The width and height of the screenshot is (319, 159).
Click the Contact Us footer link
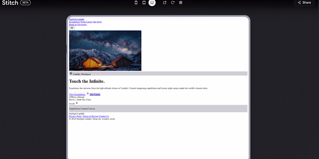point(104,116)
